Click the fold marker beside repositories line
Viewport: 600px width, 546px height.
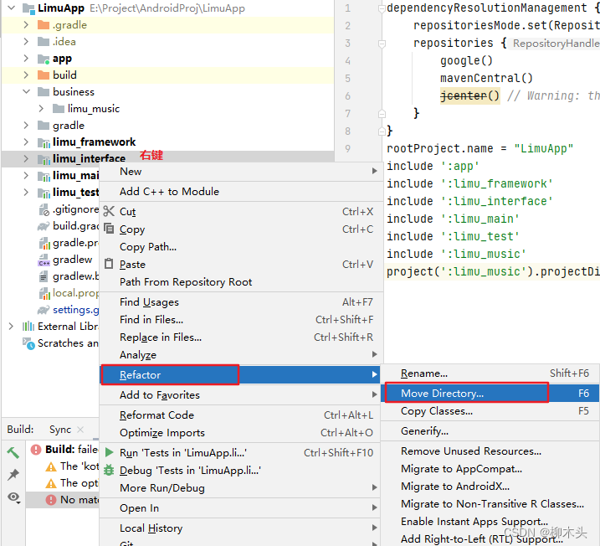(x=382, y=44)
